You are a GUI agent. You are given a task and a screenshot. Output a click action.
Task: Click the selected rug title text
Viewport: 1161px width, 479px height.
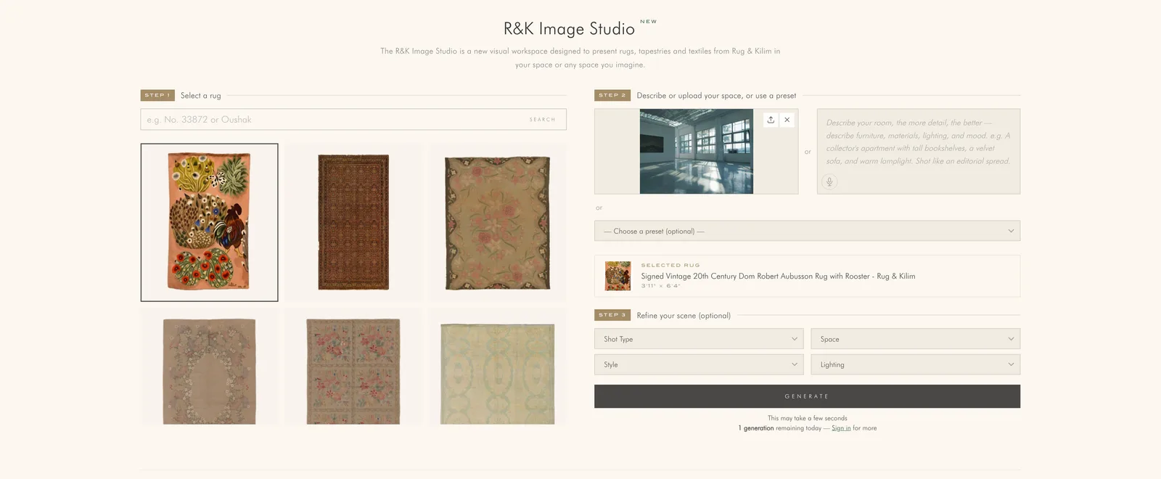[x=778, y=277]
